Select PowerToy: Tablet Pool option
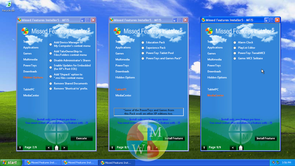Viewport: 295px width, 166px height. (143, 53)
